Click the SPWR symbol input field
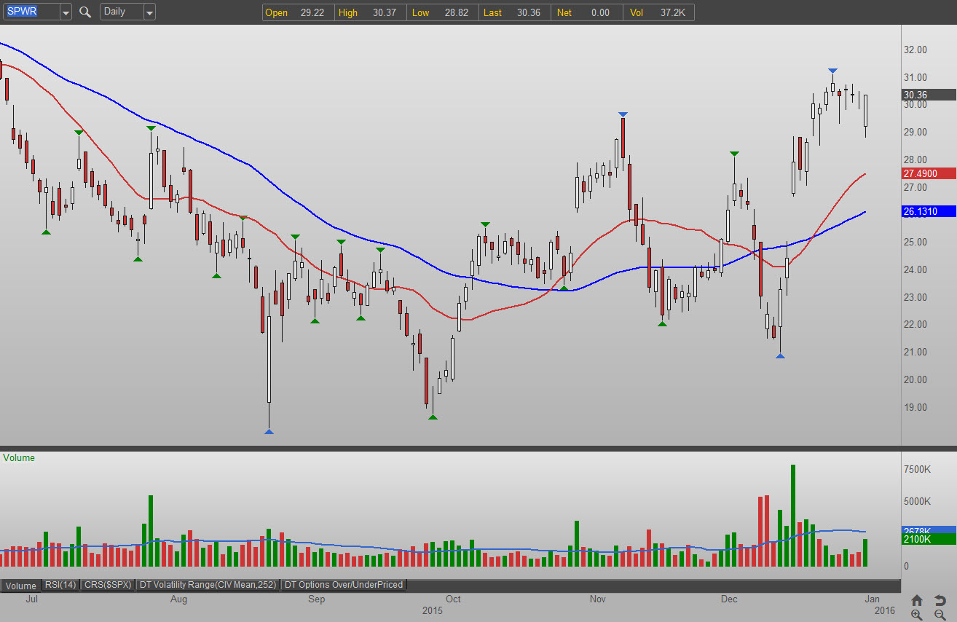This screenshot has height=622, width=957. point(30,12)
